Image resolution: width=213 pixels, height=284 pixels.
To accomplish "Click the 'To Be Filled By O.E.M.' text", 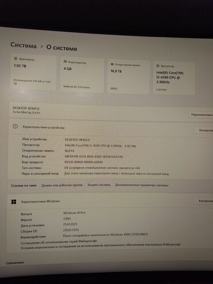I will 26,112.
